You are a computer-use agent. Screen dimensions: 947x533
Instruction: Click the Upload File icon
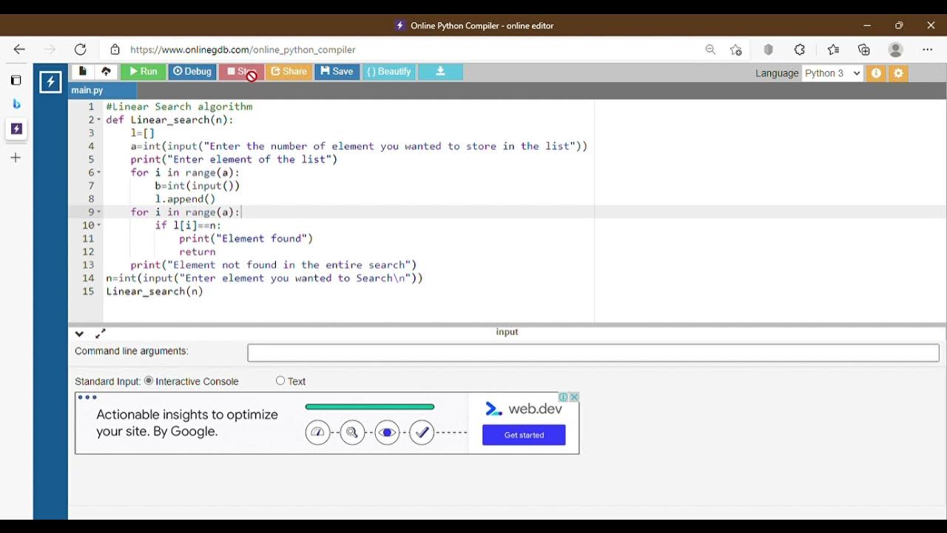(x=106, y=72)
